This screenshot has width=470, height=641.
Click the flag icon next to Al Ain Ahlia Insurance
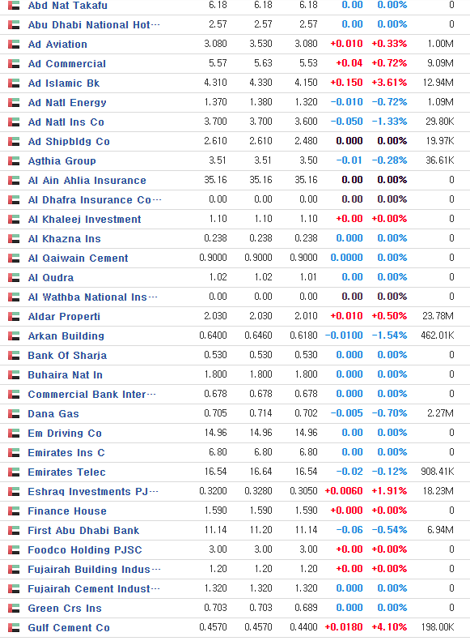tap(14, 180)
